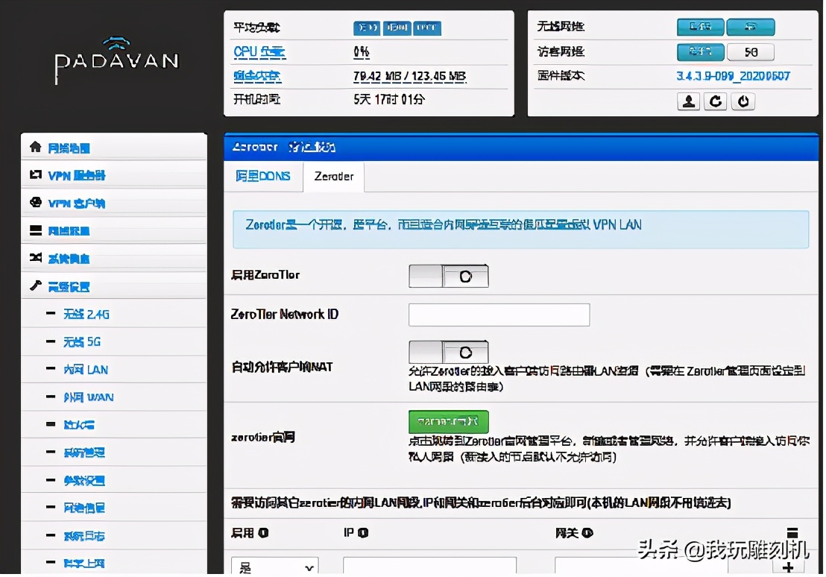Switch to the Zerotier tab

pos(333,177)
